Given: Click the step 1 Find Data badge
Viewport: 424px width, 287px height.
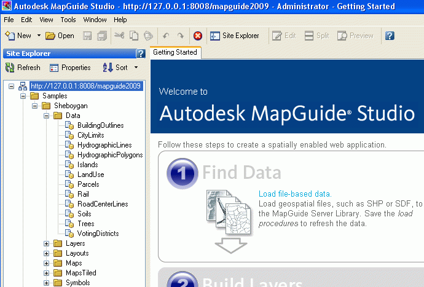Looking at the screenshot, I should (x=183, y=173).
